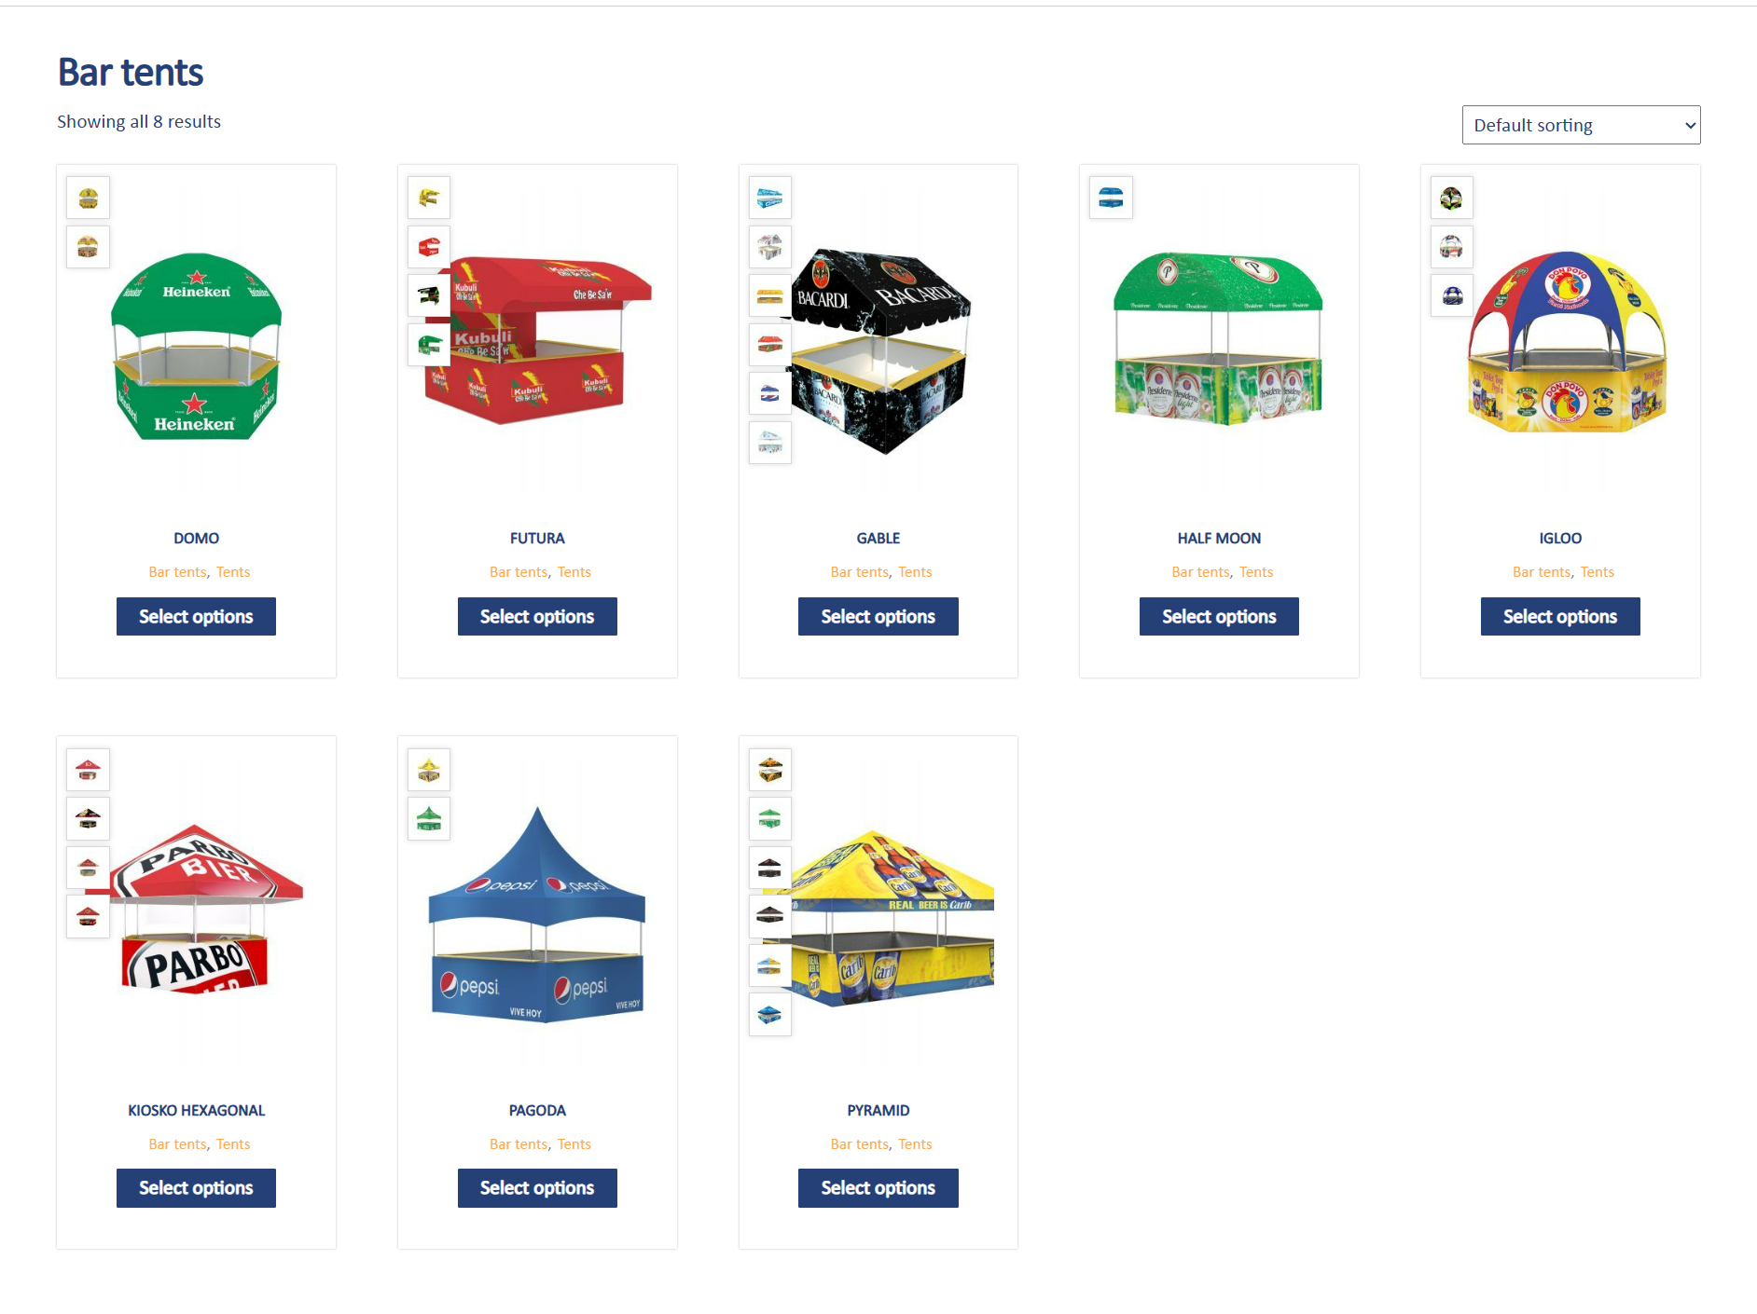
Task: Open the HALF MOON product title link
Action: (x=1219, y=539)
